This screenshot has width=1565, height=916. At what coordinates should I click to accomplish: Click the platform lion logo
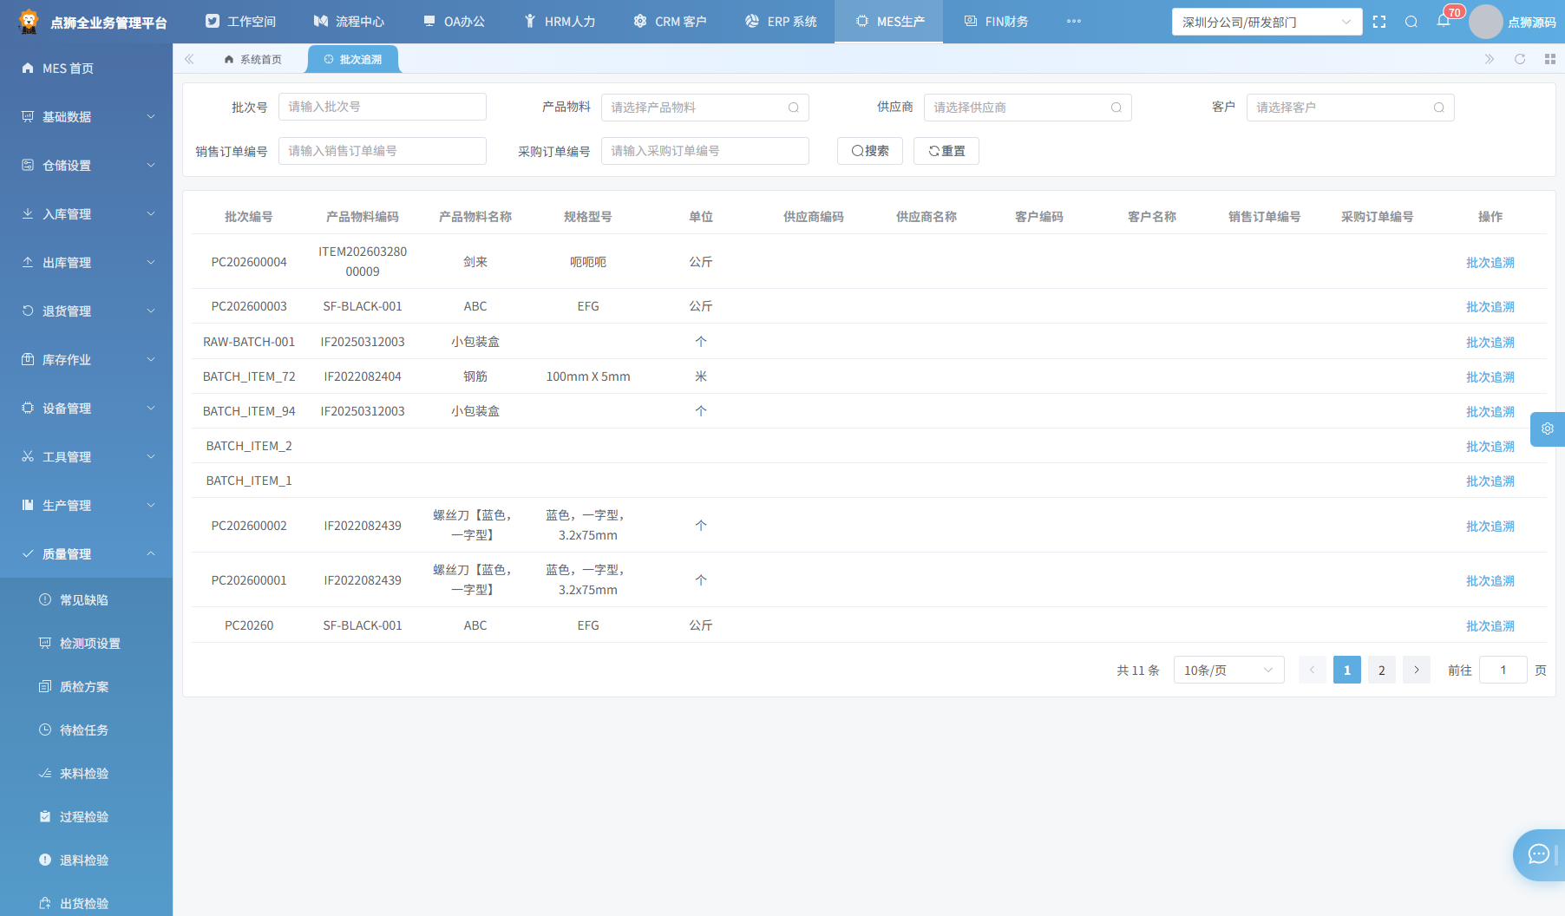pyautogui.click(x=29, y=22)
